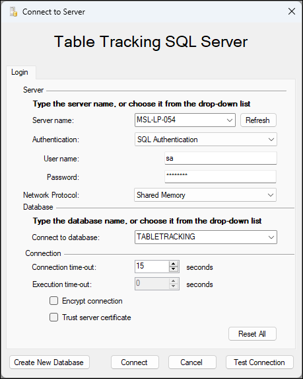The width and height of the screenshot is (303, 379).
Task: Click Create New Database button
Action: coord(50,362)
